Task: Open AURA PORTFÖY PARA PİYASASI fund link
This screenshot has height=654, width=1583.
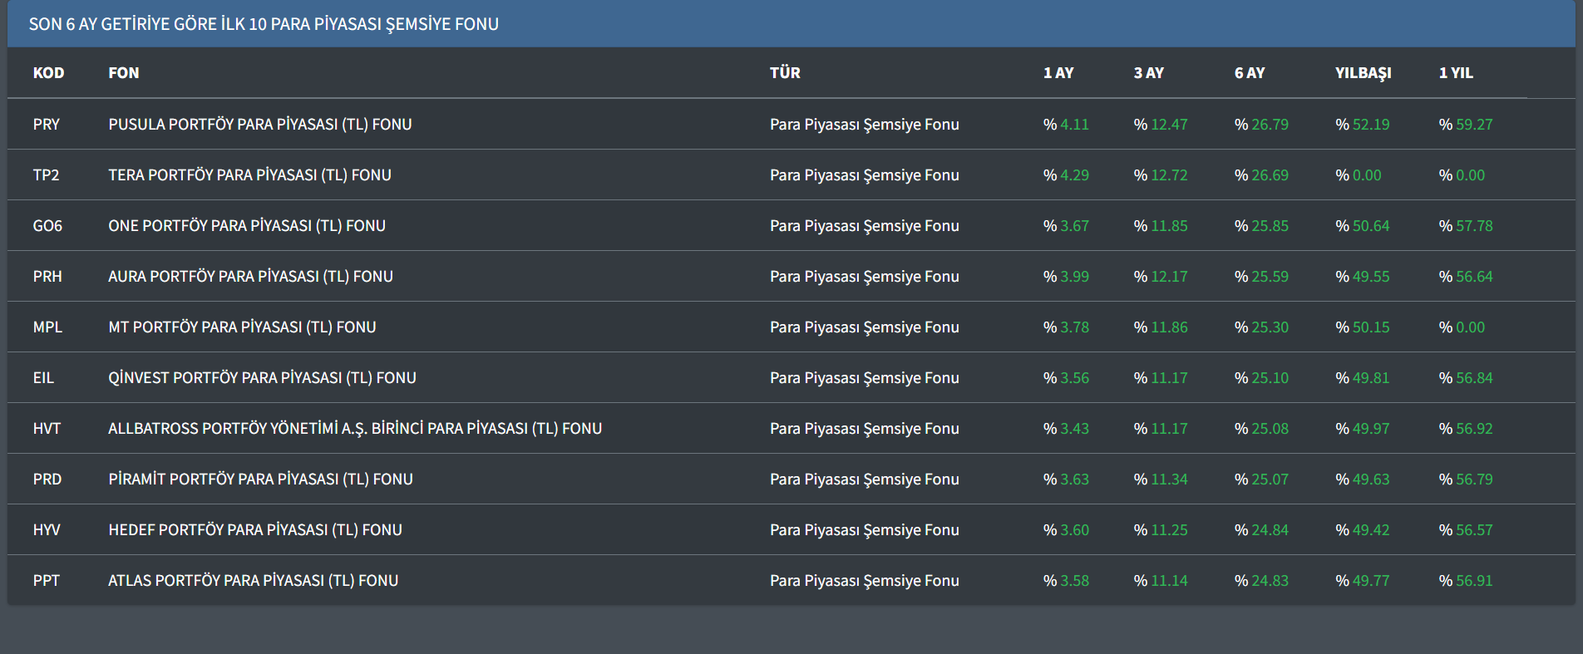Action: coord(250,277)
